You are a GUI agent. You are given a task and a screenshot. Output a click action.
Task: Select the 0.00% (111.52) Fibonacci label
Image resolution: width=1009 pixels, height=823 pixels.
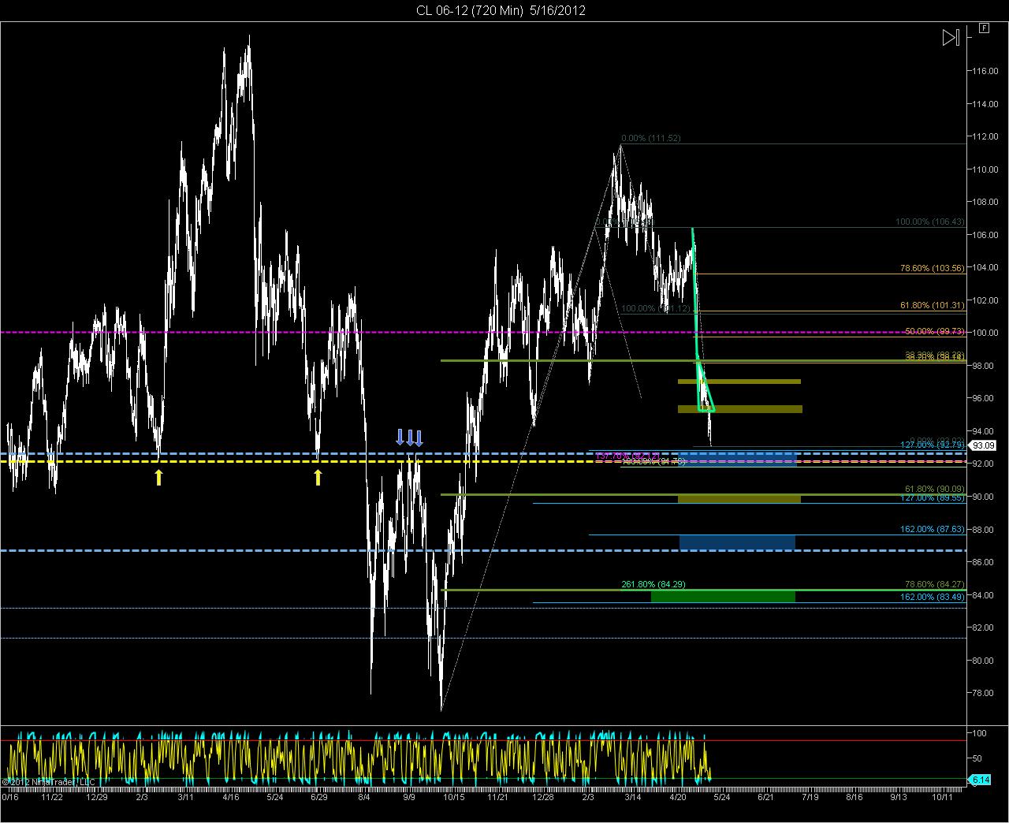click(x=651, y=138)
